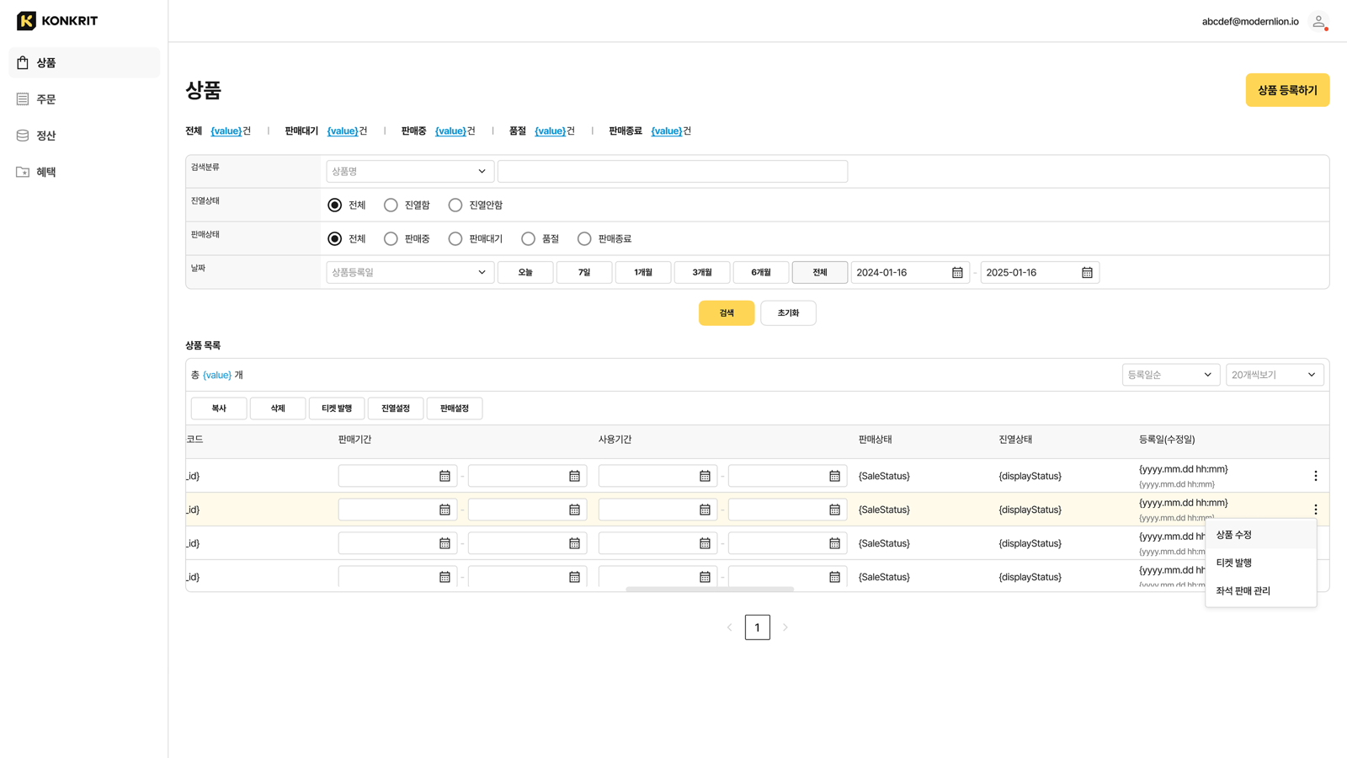Click the yellow 검색 search button
Screen dimensions: 1347x758
coord(727,313)
